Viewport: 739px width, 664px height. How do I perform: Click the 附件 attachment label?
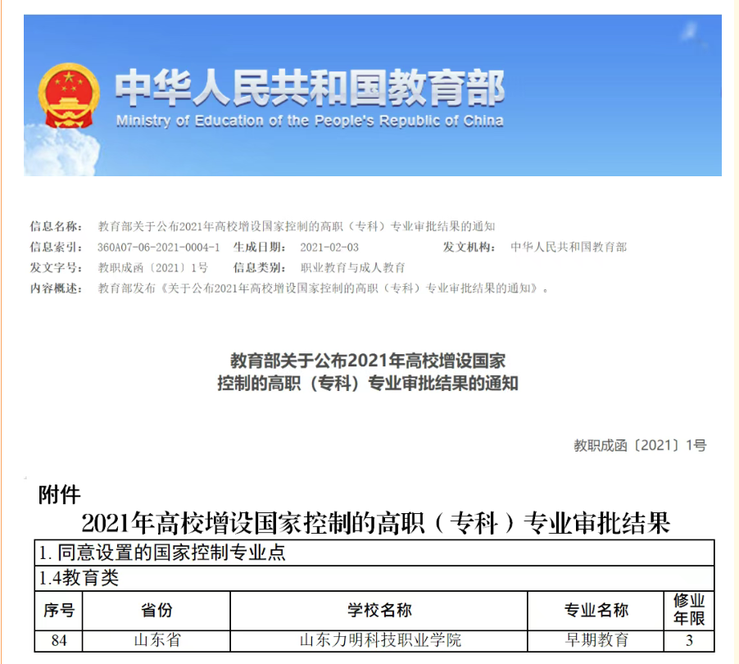tap(59, 494)
